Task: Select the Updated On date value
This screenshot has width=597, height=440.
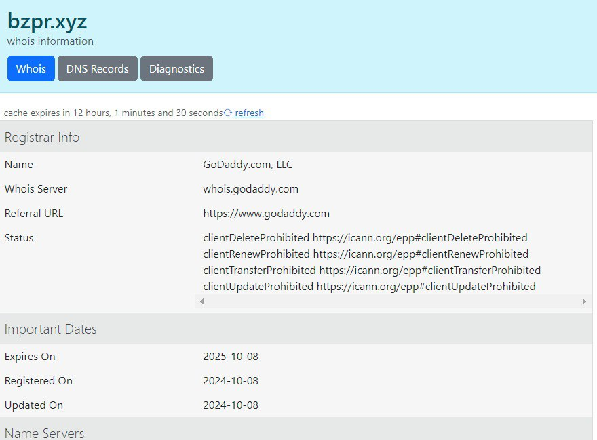Action: pyautogui.click(x=231, y=405)
